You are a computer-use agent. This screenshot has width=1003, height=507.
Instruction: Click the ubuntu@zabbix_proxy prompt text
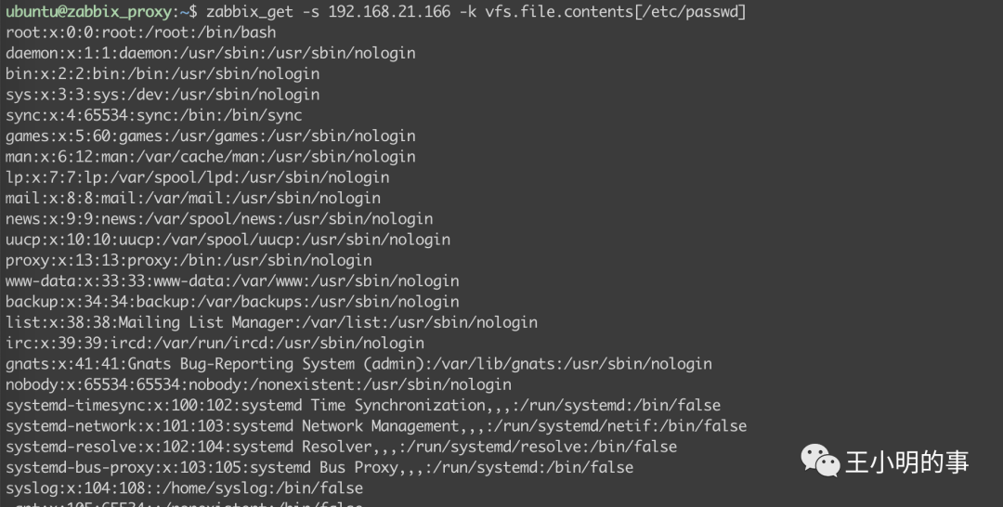click(89, 11)
